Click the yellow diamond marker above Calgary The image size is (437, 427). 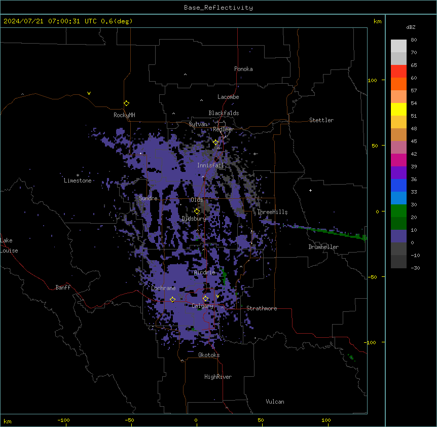coord(205,299)
